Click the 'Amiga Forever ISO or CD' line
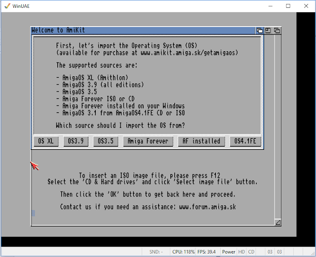 click(x=95, y=99)
